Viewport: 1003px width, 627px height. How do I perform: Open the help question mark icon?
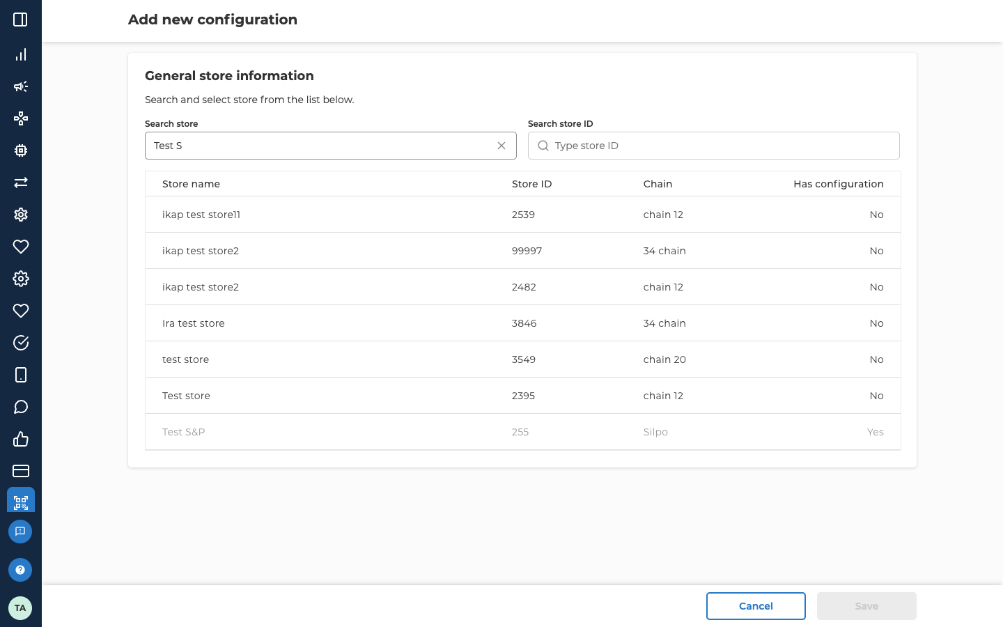coord(20,570)
